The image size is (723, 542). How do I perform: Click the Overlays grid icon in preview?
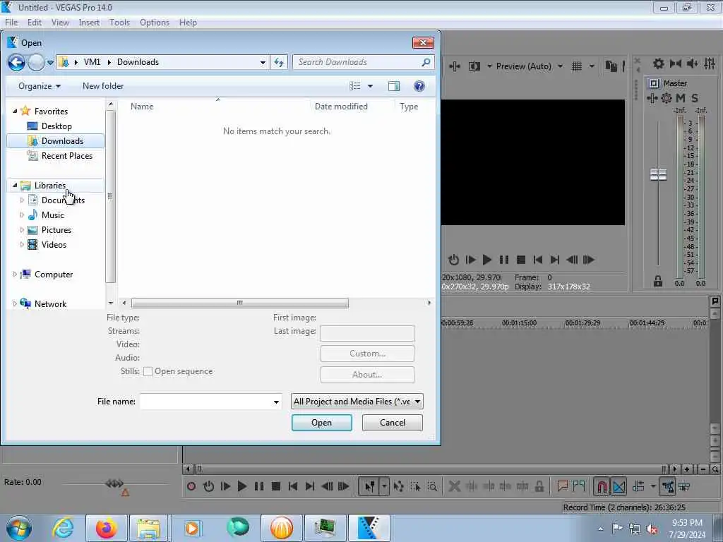577,66
